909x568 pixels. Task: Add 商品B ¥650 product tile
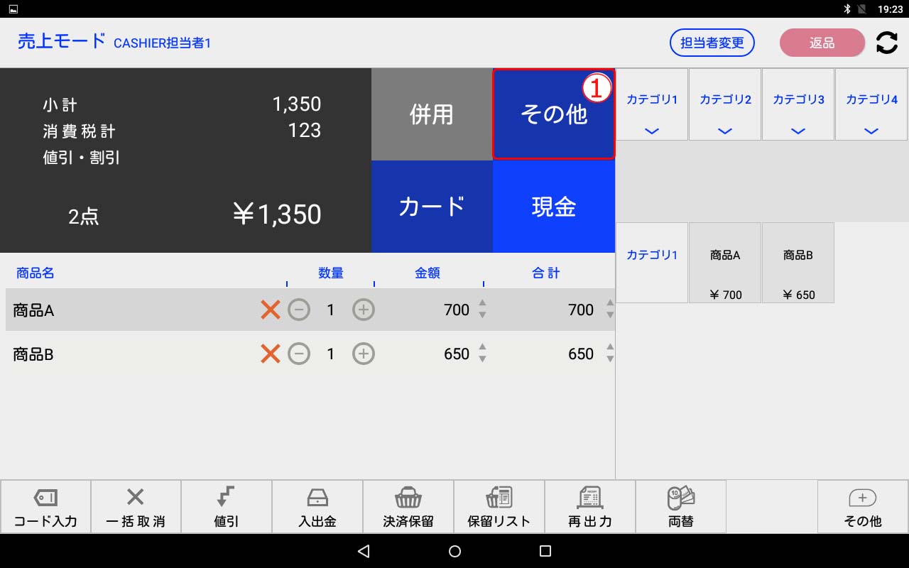point(798,263)
